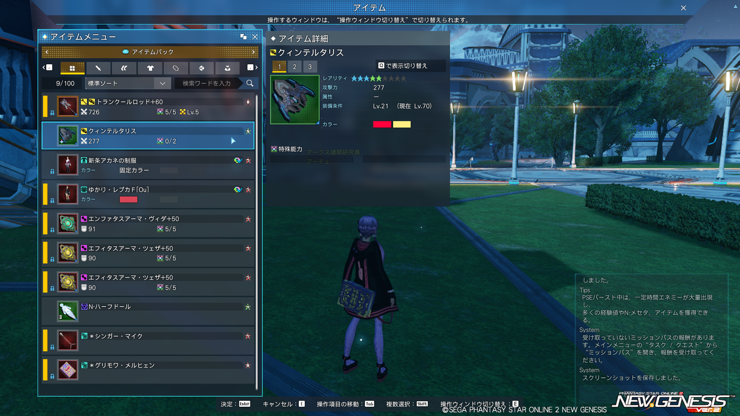Image resolution: width=740 pixels, height=416 pixels.
Task: Select the 新条アカネの制服 outfit thumbnail
Action: [x=68, y=165]
